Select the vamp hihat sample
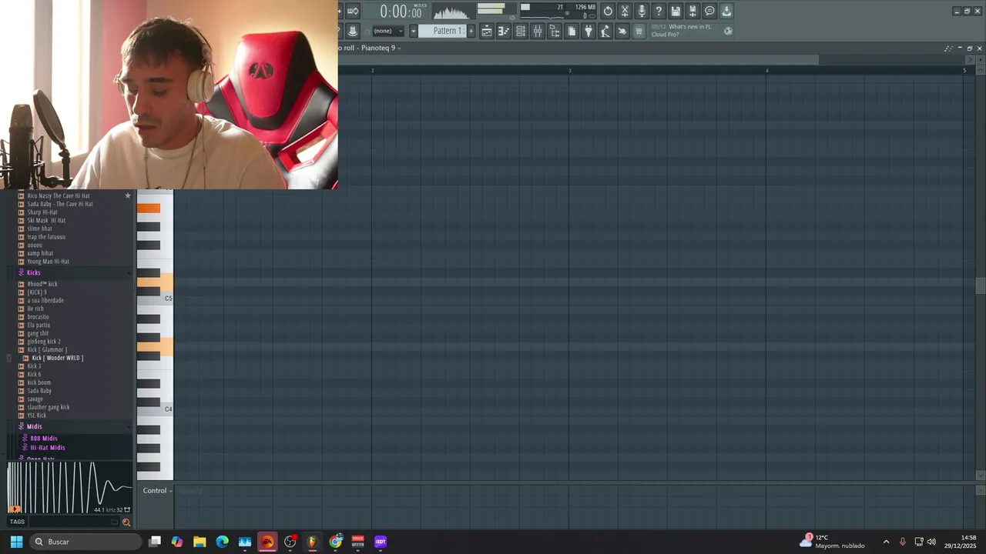Screen dimensions: 986x554 pos(40,253)
